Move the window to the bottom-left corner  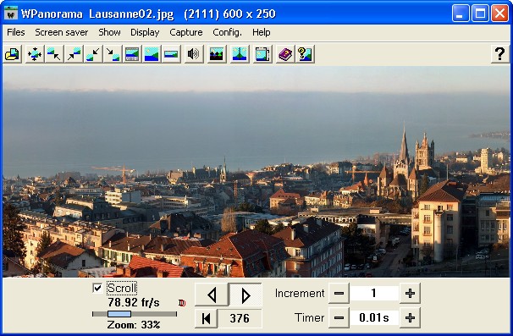tap(93, 54)
